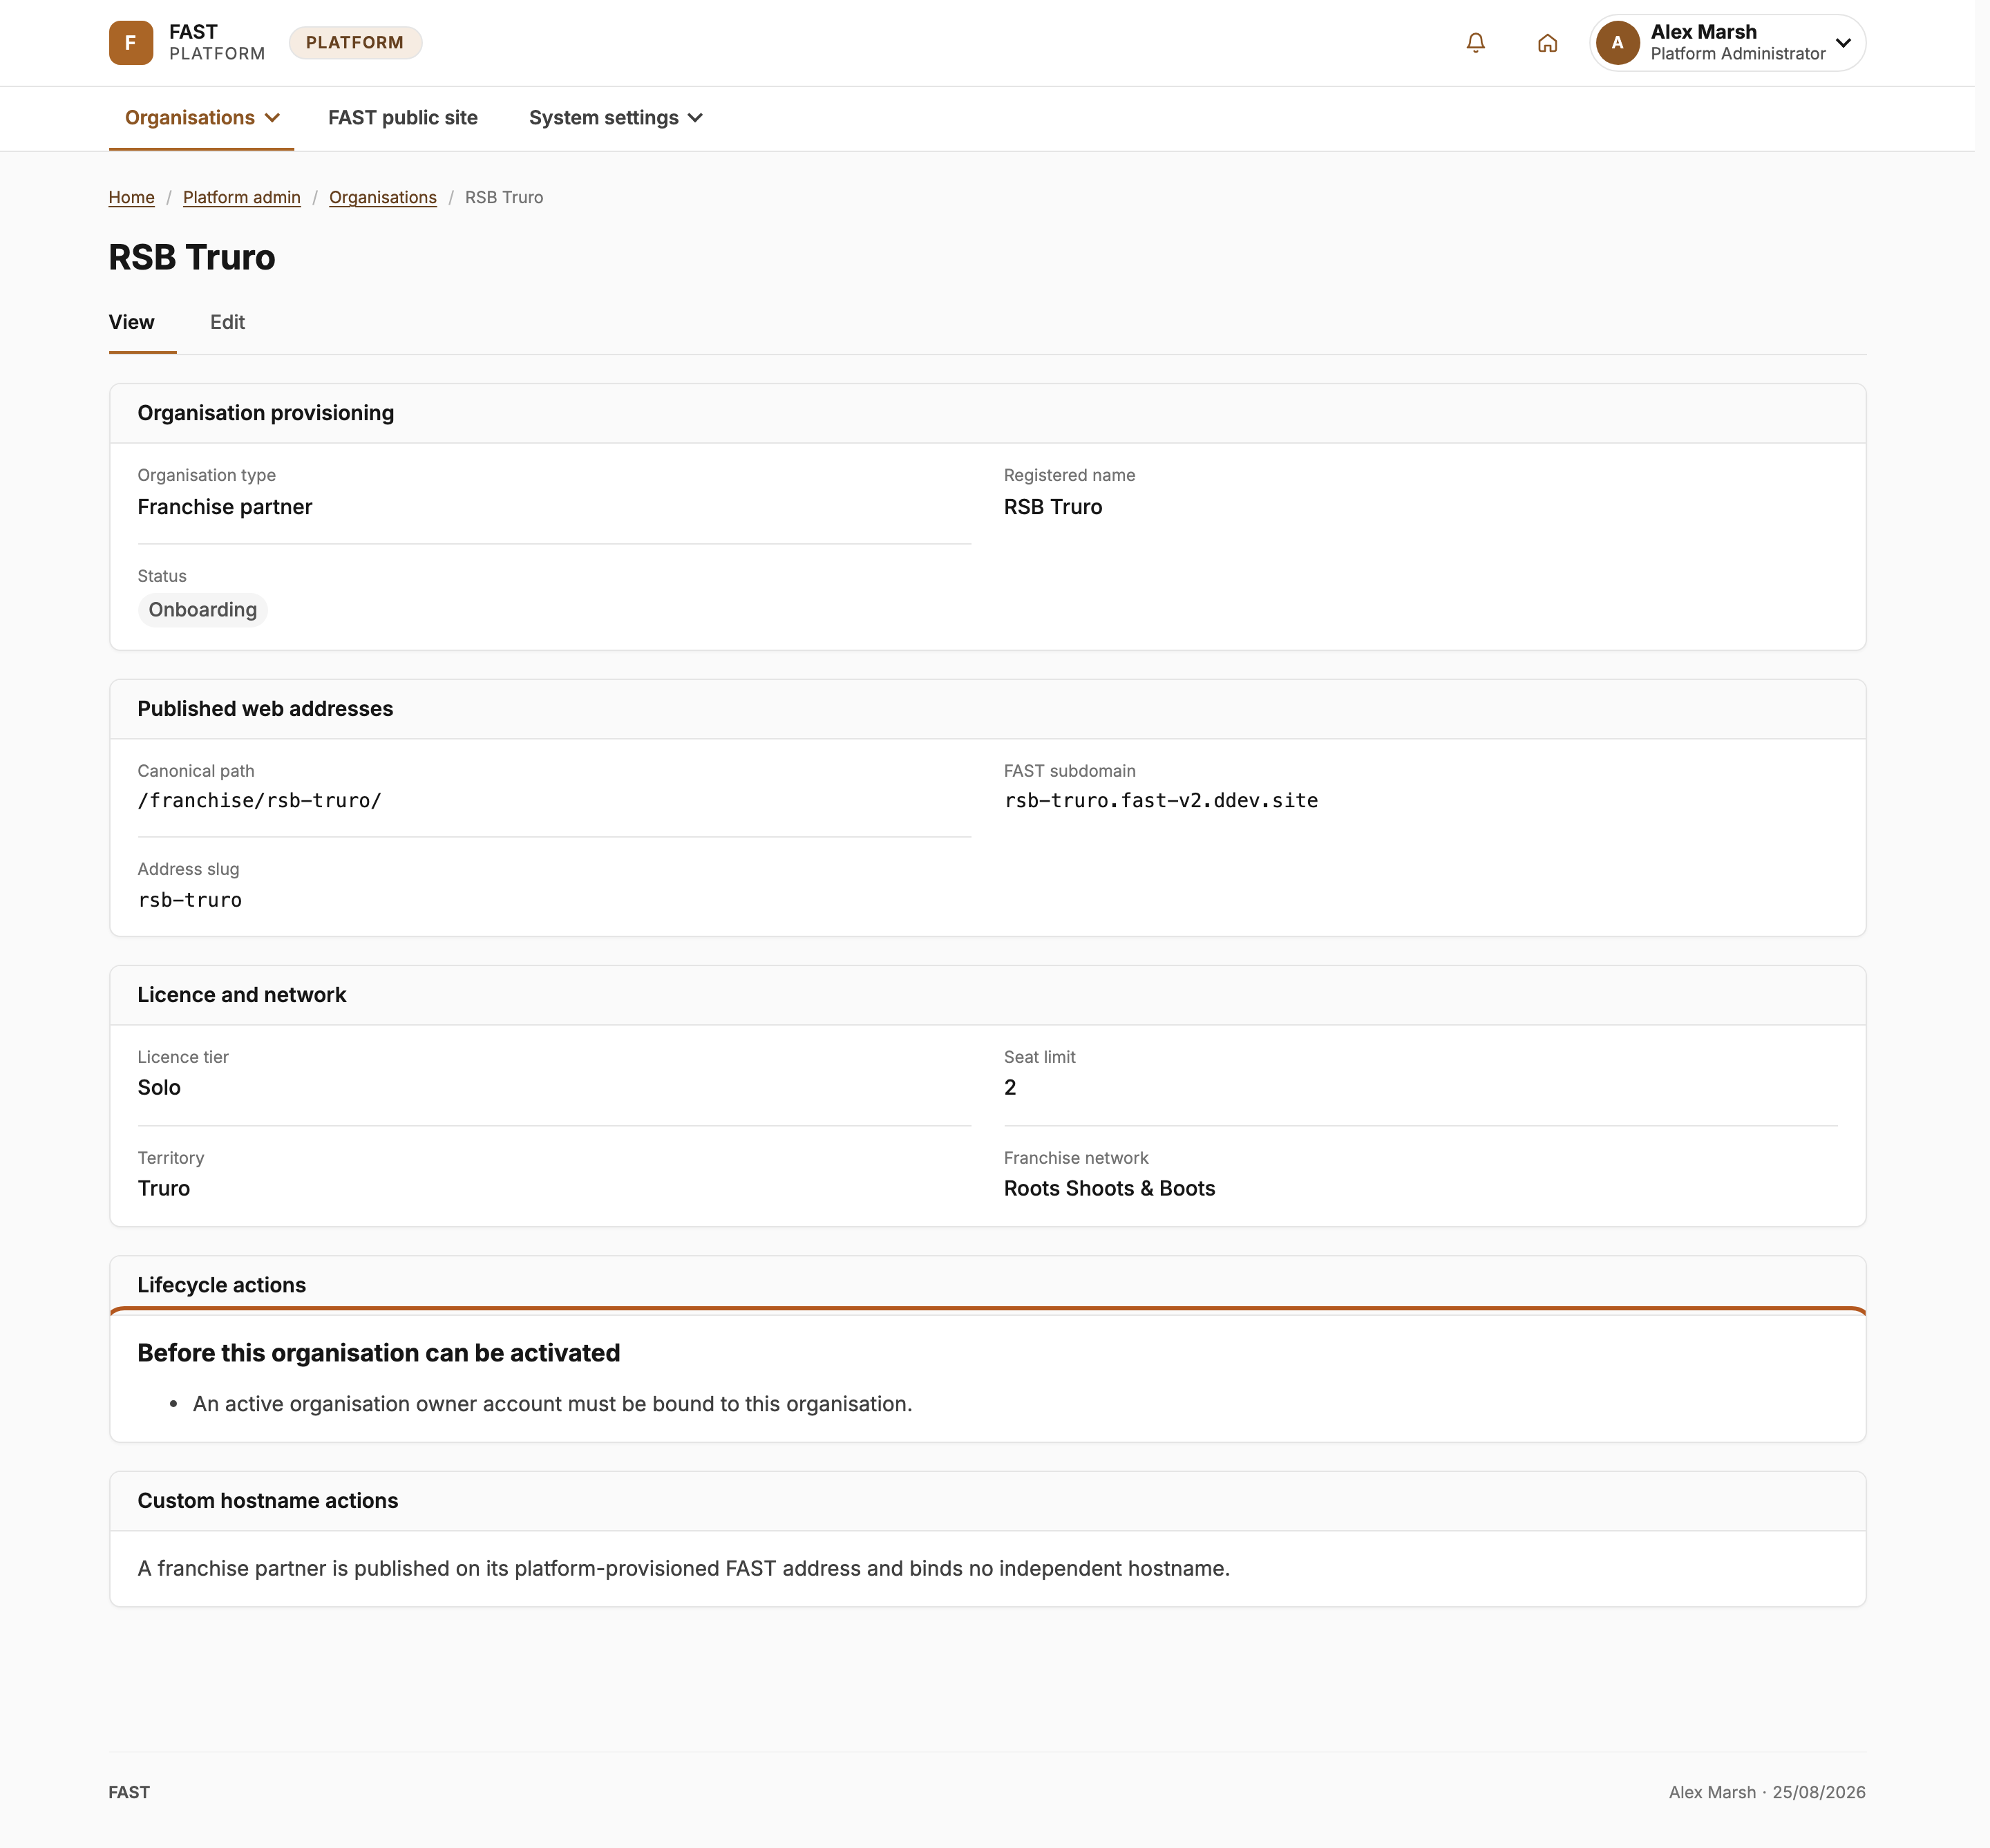Viewport: 1990px width, 1848px height.
Task: Expand the System settings menu
Action: 615,118
